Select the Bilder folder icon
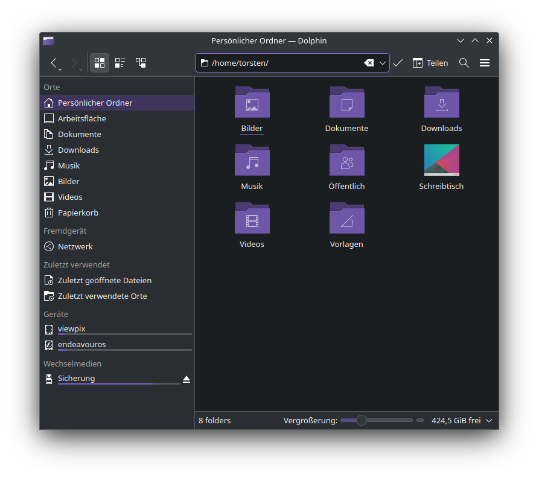This screenshot has height=477, width=539. (252, 102)
